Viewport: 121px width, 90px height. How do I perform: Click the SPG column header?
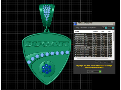click(110, 31)
